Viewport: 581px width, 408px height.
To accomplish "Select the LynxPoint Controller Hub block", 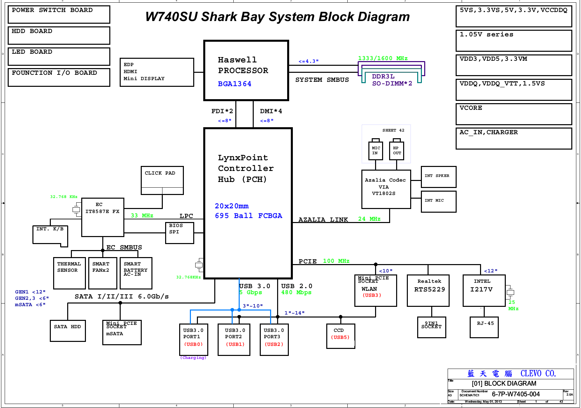I will pos(248,203).
